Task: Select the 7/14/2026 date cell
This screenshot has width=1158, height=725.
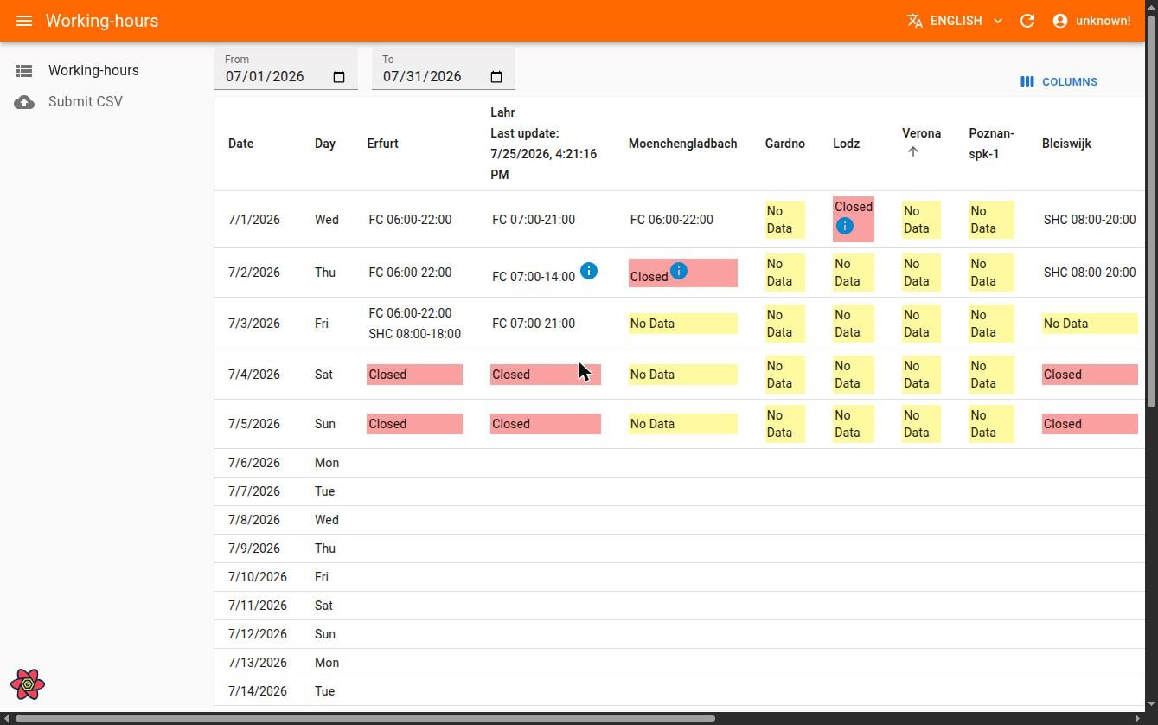Action: click(258, 691)
